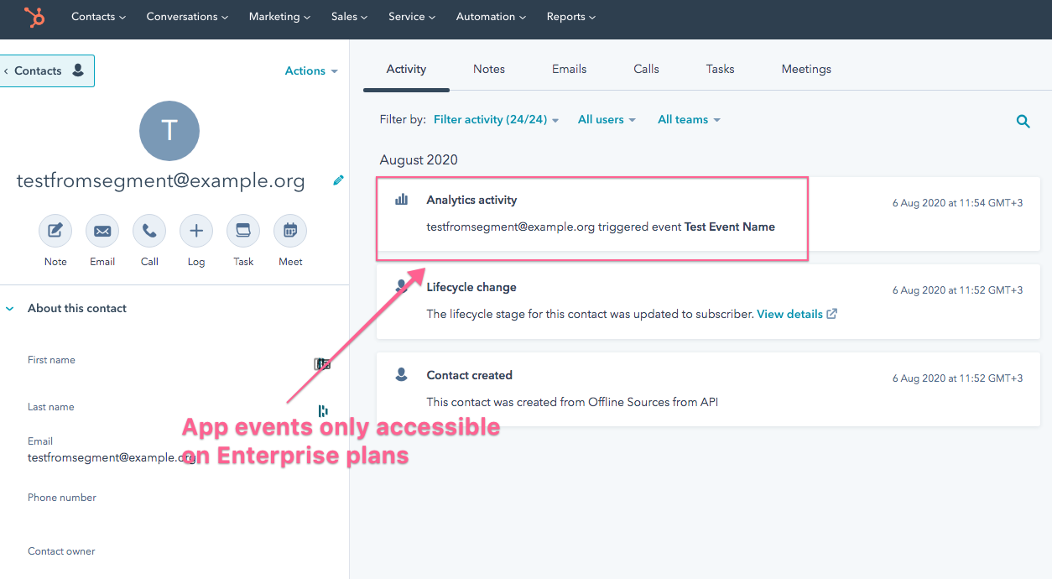1052x579 pixels.
Task: Create a Task via task icon
Action: pos(243,231)
